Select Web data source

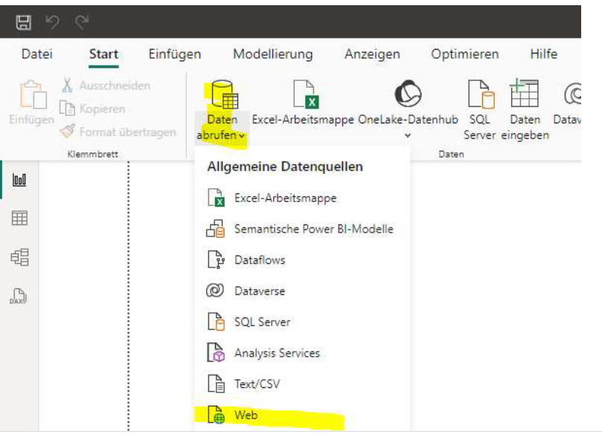click(302, 415)
